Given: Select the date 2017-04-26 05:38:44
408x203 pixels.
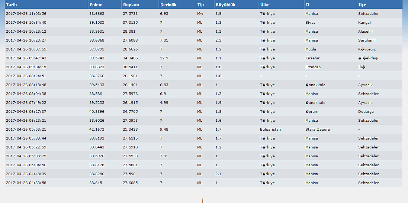Looking at the screenshot, I should [x=26, y=138].
